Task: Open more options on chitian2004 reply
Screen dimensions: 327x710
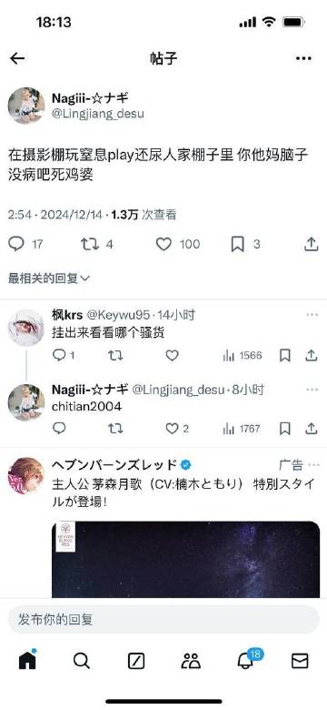Action: click(312, 390)
